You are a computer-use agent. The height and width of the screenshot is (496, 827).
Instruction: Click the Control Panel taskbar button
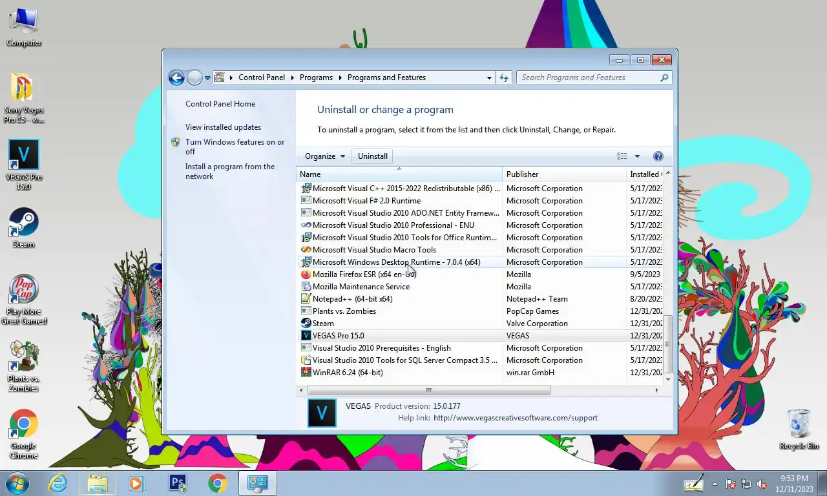pyautogui.click(x=257, y=483)
